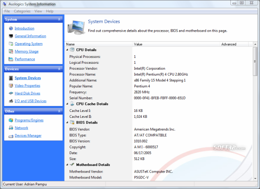Click the Motherboard Details group icon

pyautogui.click(x=72, y=164)
